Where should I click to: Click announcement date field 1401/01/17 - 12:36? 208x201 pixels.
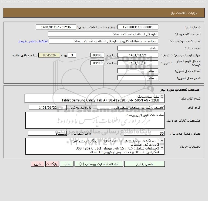(x=56, y=27)
